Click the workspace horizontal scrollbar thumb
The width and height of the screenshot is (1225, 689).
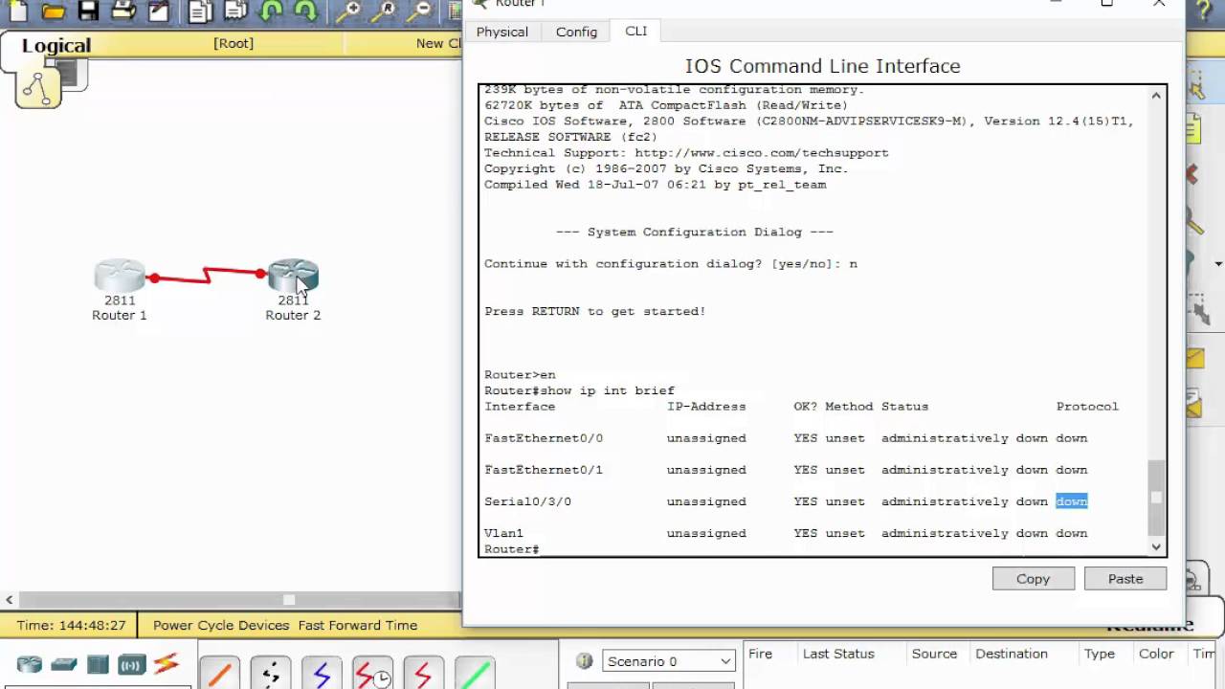tap(288, 600)
